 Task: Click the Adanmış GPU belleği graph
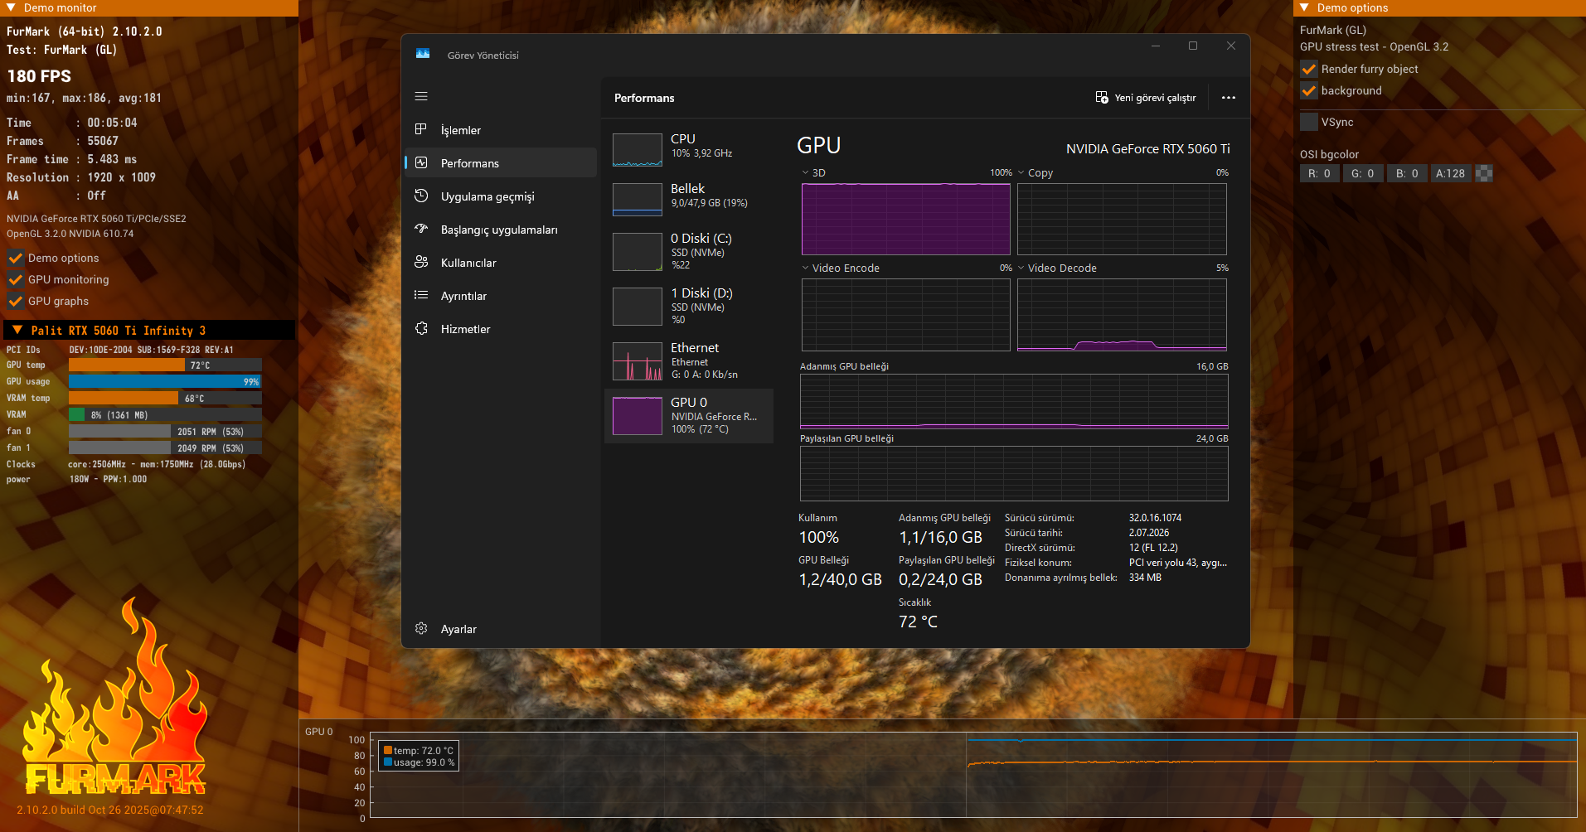[1014, 401]
